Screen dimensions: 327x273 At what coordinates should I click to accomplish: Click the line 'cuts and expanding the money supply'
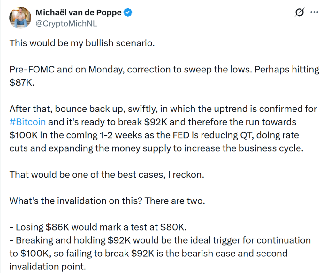coord(156,148)
